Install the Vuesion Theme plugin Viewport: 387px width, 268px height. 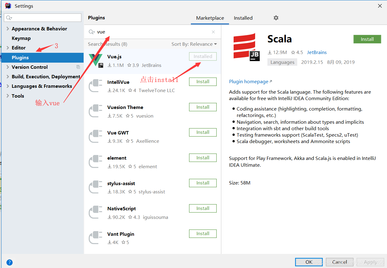tap(203, 107)
